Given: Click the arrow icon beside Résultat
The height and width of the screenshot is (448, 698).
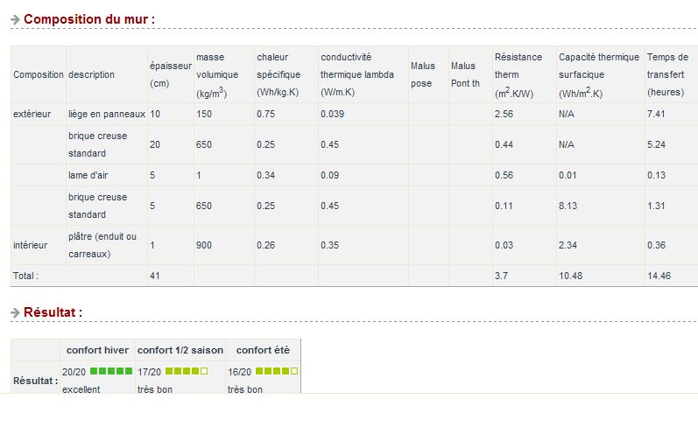Looking at the screenshot, I should pyautogui.click(x=15, y=312).
